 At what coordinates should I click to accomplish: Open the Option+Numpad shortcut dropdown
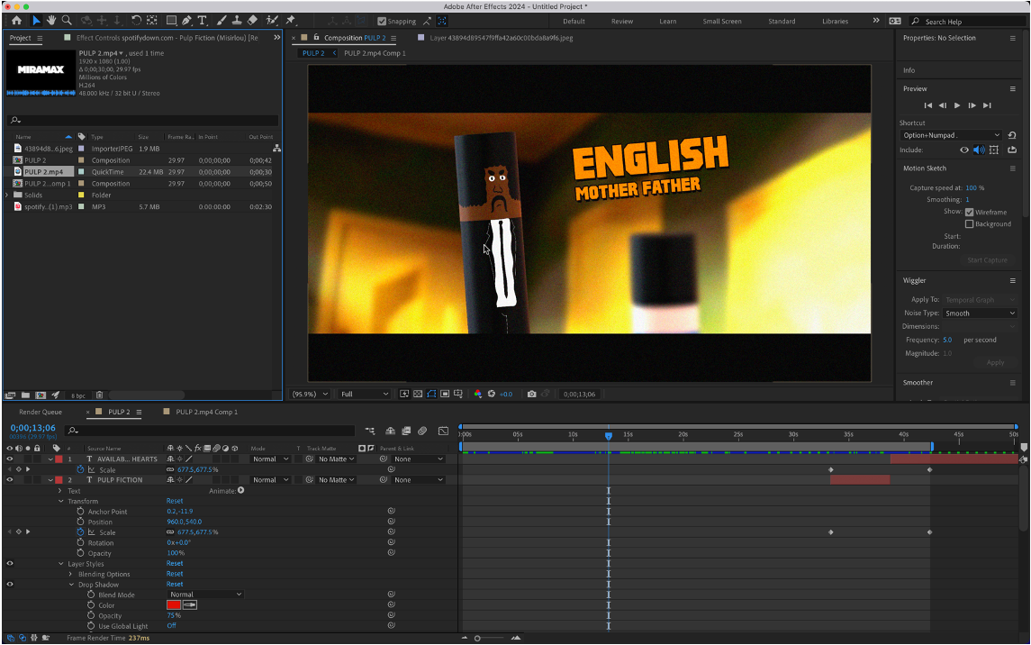(x=951, y=135)
